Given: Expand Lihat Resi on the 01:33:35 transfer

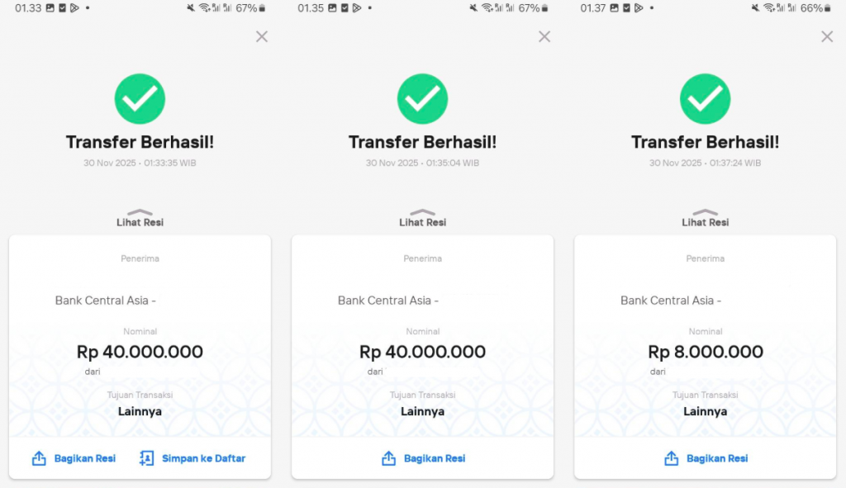Looking at the screenshot, I should point(140,218).
